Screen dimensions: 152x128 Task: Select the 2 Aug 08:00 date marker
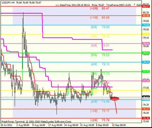23,125
